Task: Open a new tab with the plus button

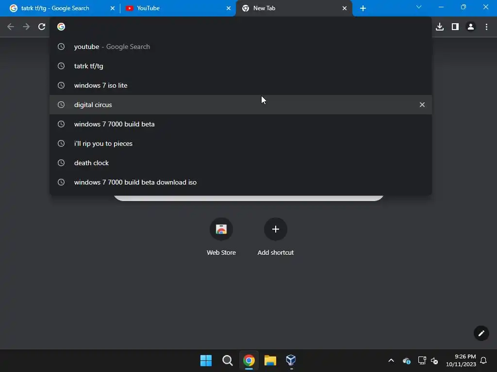Action: coord(363,8)
